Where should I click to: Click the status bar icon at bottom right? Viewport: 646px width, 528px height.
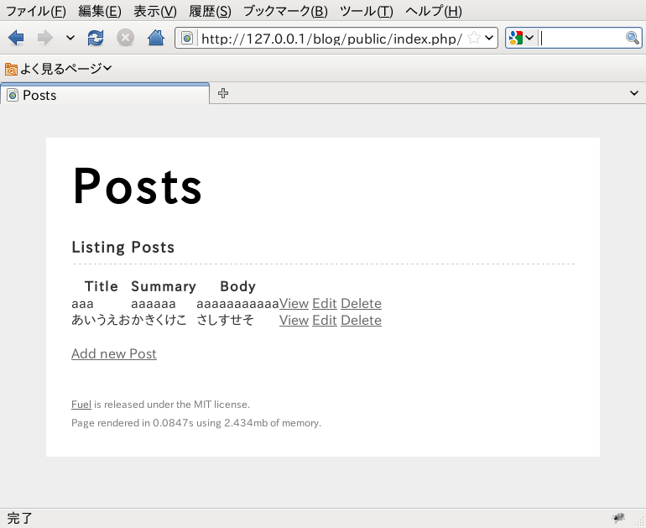tap(618, 518)
